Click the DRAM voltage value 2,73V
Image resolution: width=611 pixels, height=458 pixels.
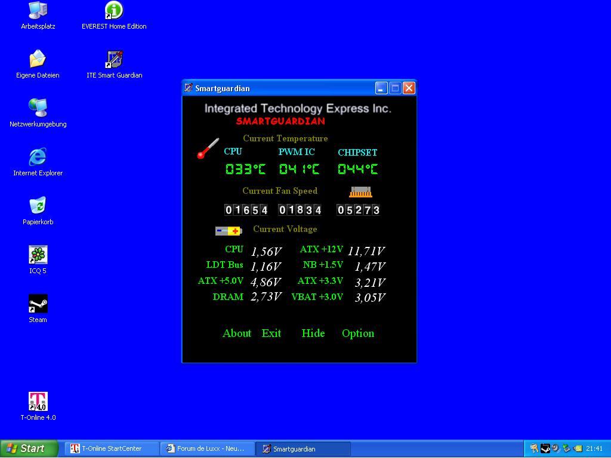coord(266,297)
